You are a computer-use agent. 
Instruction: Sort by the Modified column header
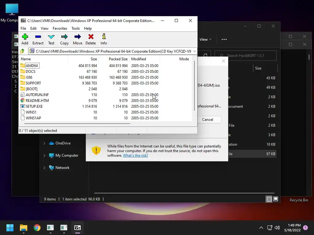[x=144, y=59]
